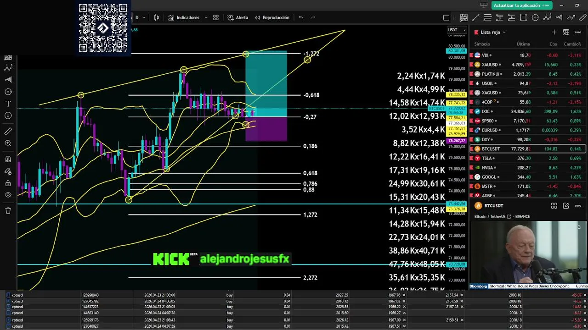
Task: Open the indicator templates grid icon
Action: click(216, 17)
